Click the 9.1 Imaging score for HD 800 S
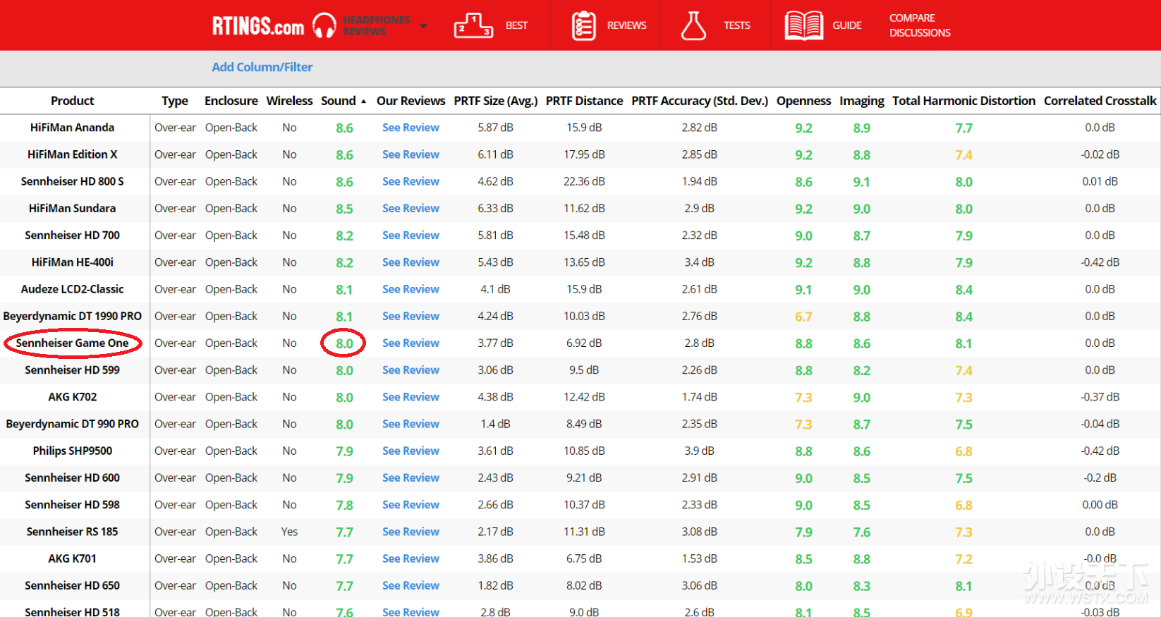The image size is (1161, 617). (x=861, y=182)
